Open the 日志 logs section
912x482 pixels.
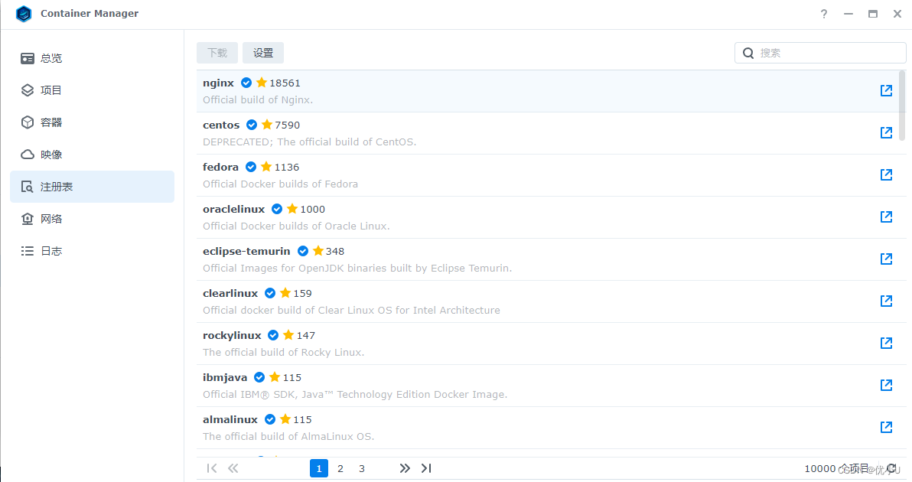[x=92, y=251]
